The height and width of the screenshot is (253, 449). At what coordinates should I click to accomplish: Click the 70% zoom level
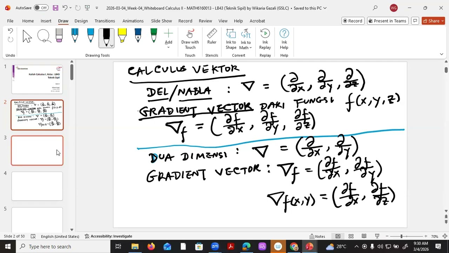pyautogui.click(x=435, y=236)
